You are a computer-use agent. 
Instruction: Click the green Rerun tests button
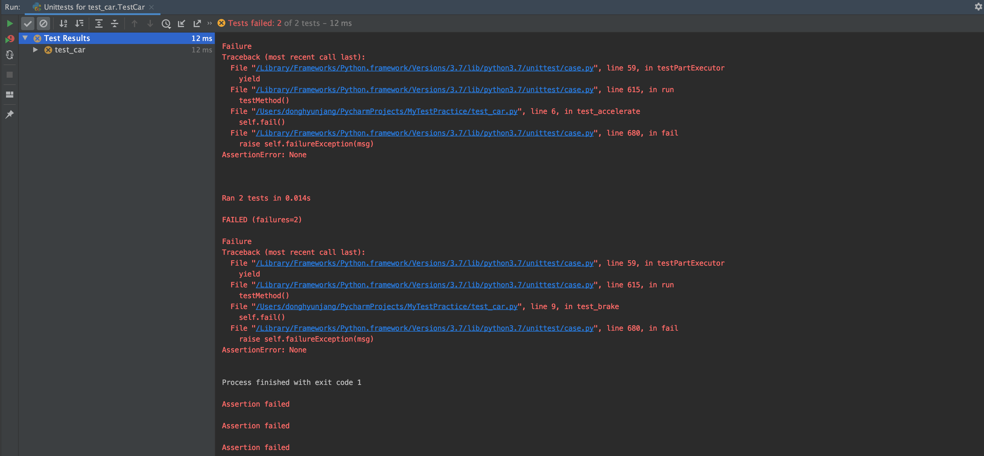[x=10, y=23]
